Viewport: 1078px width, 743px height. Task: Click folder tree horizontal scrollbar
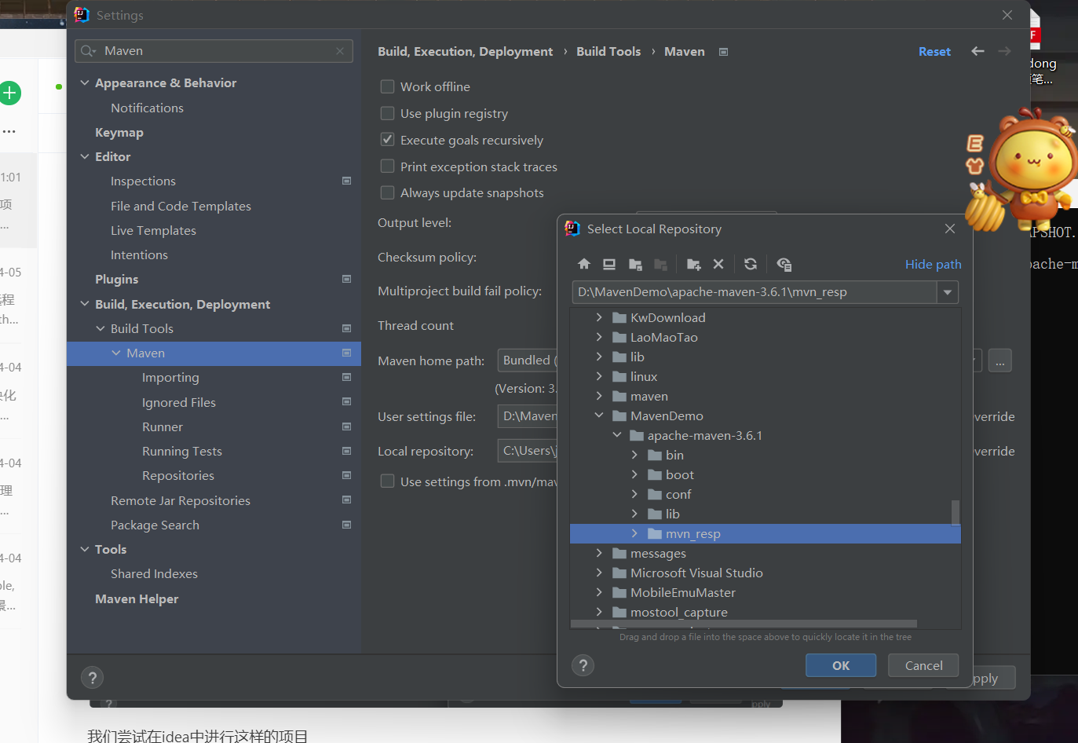point(744,624)
